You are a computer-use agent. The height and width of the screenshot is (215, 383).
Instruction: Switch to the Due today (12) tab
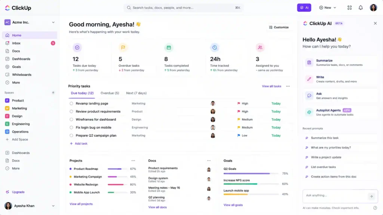[82, 93]
